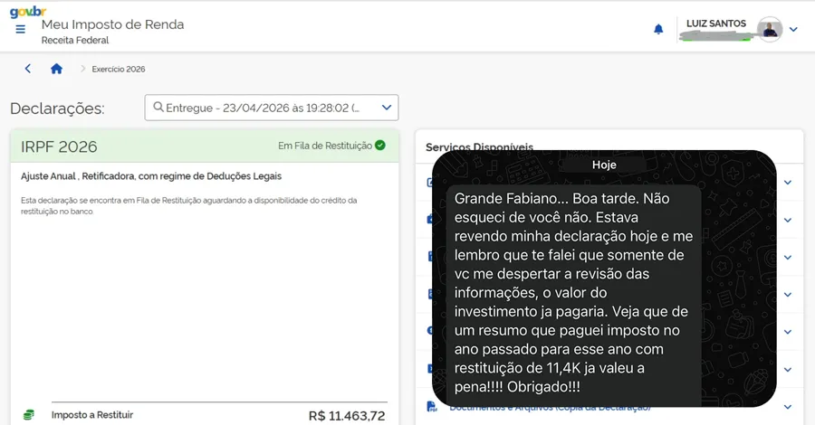Viewport: 815px width, 425px height.
Task: Click the LUIZ SANTOS user name
Action: click(x=715, y=24)
